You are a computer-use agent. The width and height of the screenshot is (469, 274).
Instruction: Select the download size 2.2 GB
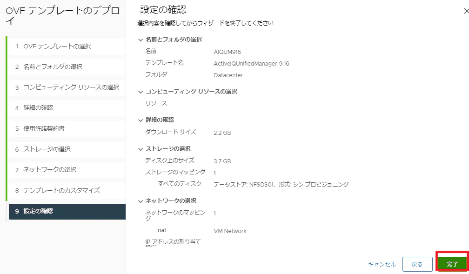click(222, 133)
